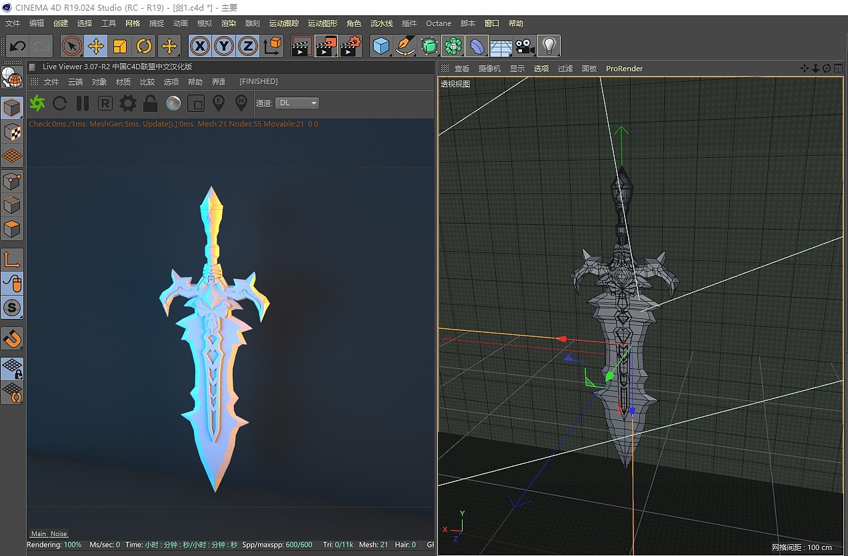Open the Camera objects dropdown
848x556 pixels.
coord(525,46)
